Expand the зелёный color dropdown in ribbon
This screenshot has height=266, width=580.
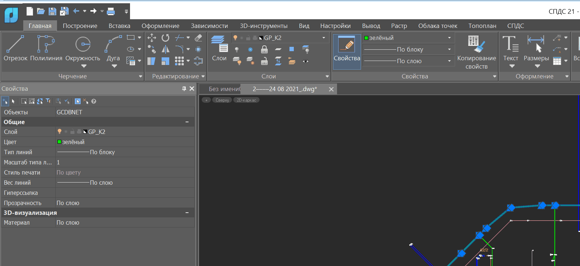tap(449, 38)
